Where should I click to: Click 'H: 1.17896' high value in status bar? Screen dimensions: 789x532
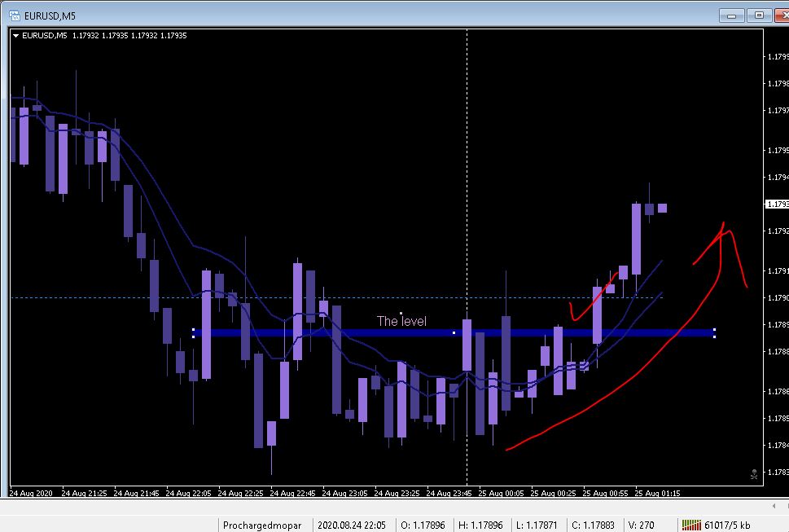pyautogui.click(x=480, y=525)
